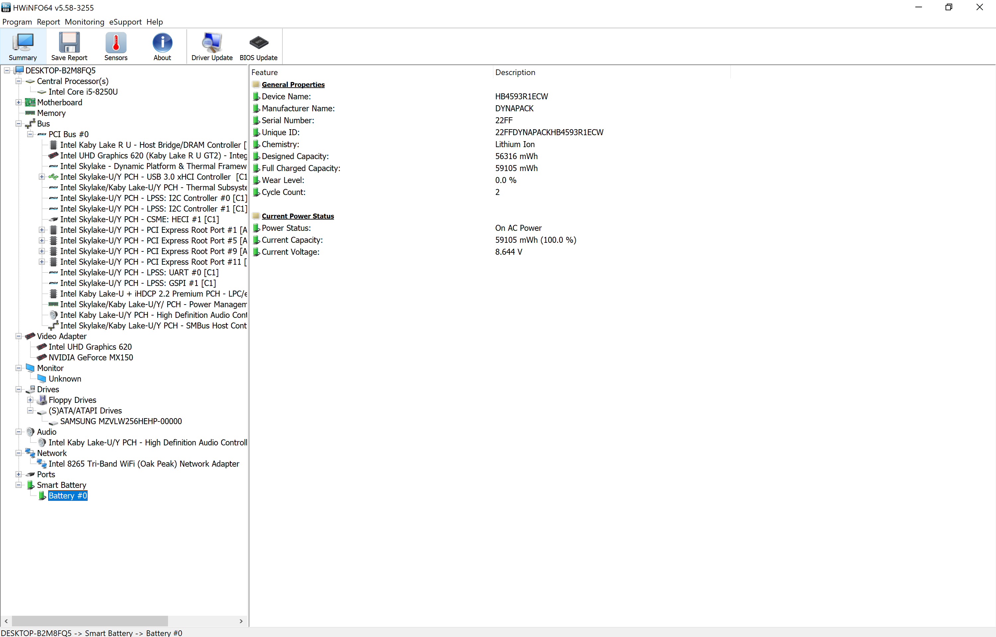Click the Drives tree icon
The height and width of the screenshot is (637, 996).
[x=30, y=389]
